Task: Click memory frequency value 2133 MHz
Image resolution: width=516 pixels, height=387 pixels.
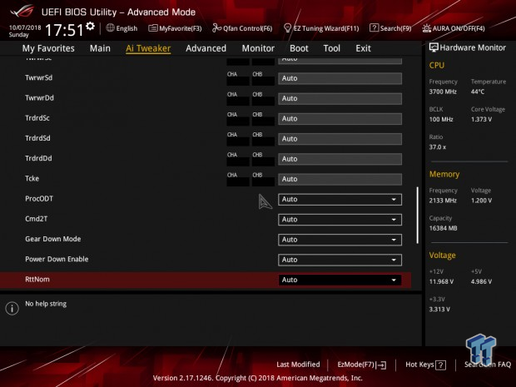Action: (x=443, y=201)
